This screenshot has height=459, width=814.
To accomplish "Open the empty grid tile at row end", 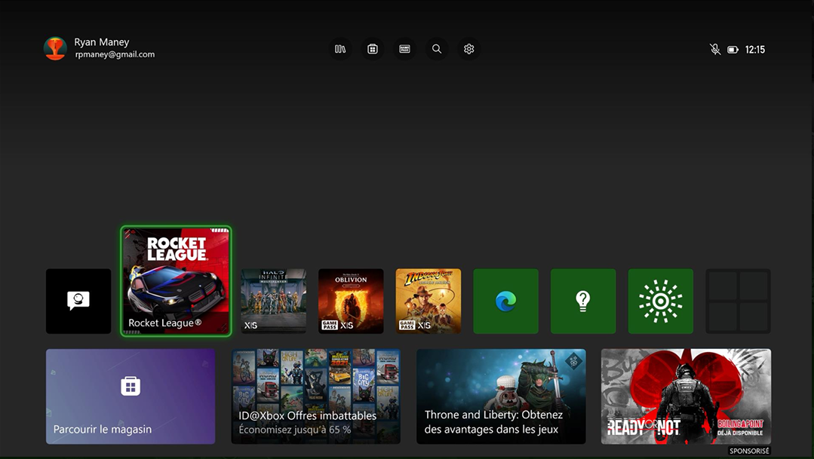I will point(738,301).
